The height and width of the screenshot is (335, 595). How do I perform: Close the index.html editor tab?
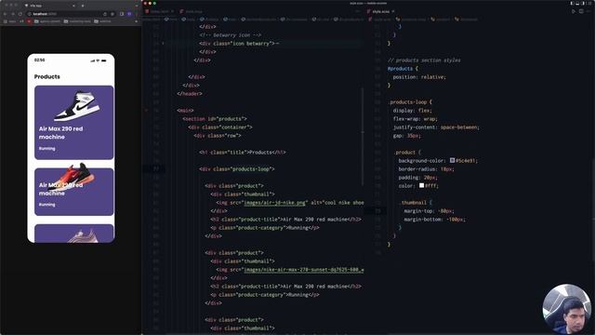click(172, 11)
